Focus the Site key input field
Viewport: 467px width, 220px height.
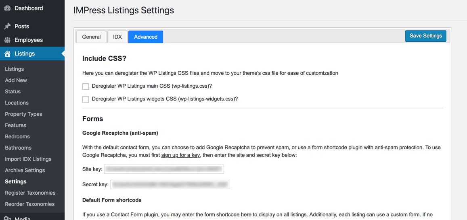[x=164, y=169]
